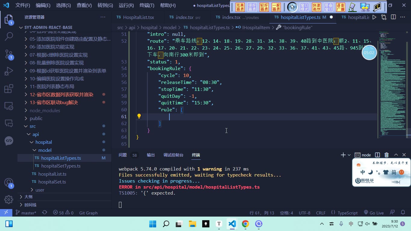This screenshot has width=411, height=231.
Task: Open hospitalSetTypes.ts in the file tree
Action: pos(61,166)
